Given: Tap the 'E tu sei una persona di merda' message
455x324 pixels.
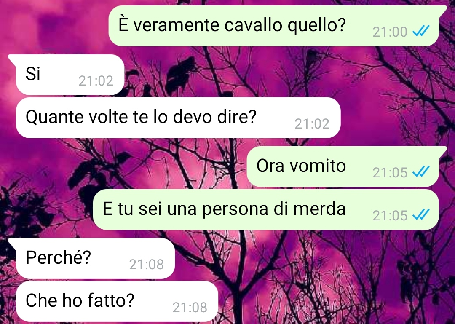Looking at the screenshot, I should [266, 209].
